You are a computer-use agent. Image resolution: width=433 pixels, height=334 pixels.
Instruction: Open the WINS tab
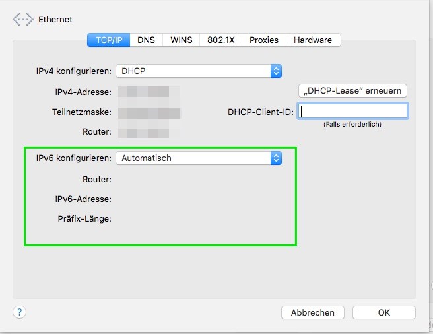coord(181,40)
